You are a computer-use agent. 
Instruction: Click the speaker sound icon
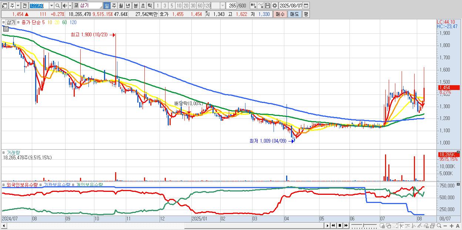[x=64, y=6]
